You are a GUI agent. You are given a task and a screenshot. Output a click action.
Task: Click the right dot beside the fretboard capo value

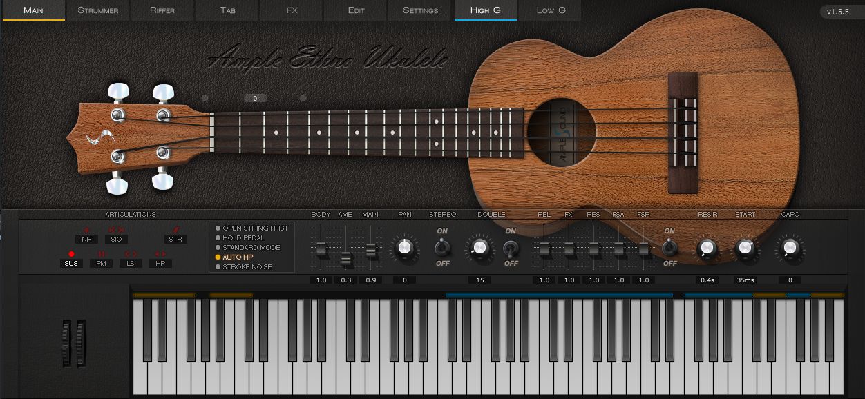pos(303,98)
